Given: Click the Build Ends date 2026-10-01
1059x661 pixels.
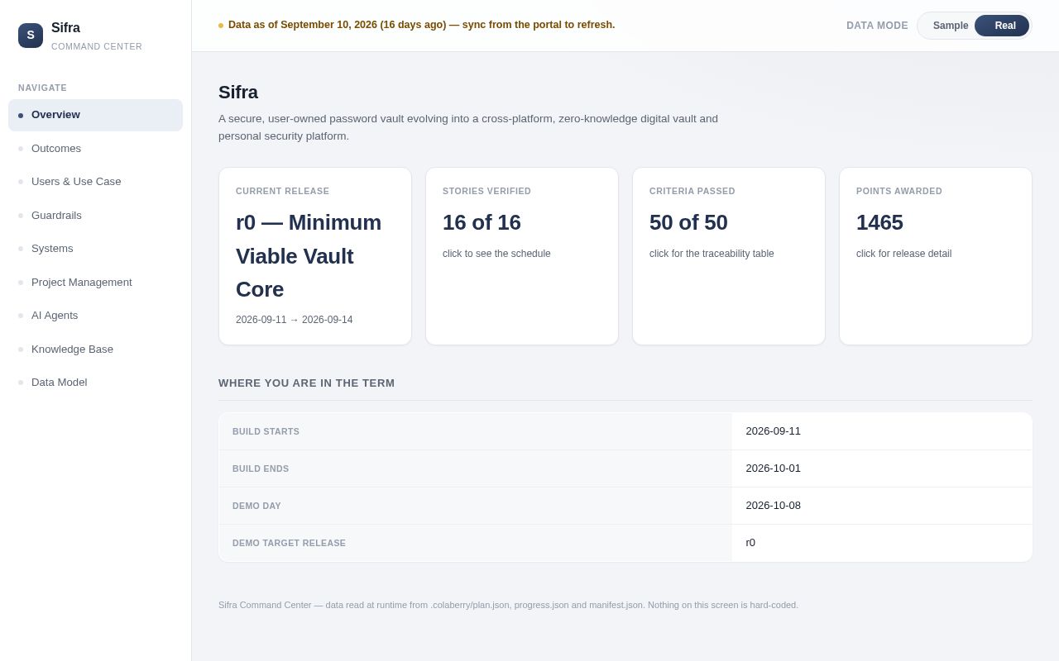Looking at the screenshot, I should (774, 468).
